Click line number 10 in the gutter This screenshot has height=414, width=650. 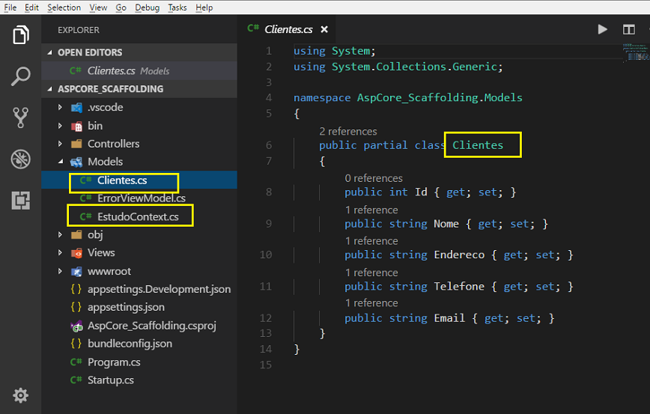click(x=266, y=255)
